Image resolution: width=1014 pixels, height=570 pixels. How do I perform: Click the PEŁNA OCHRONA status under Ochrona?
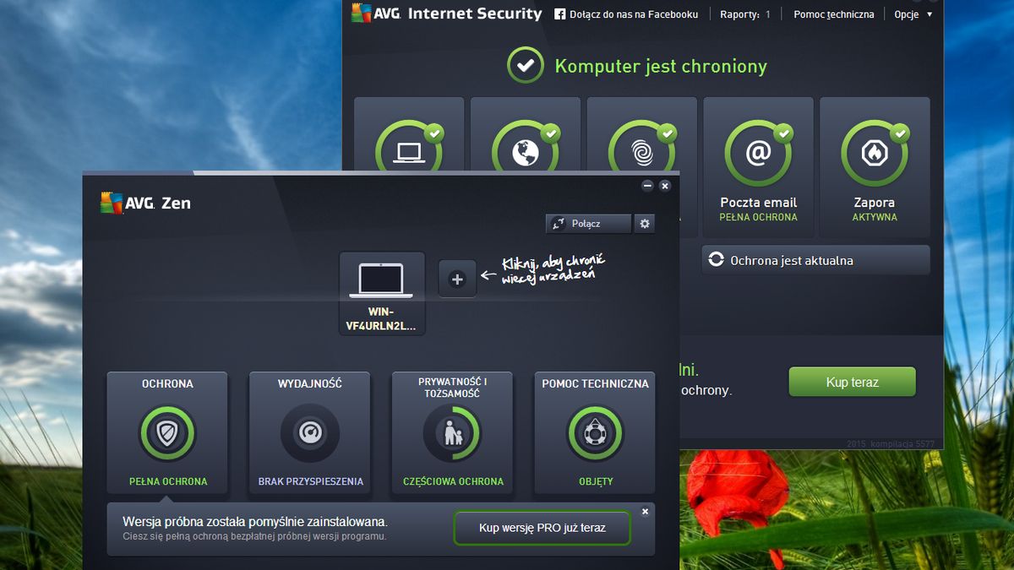tap(168, 481)
